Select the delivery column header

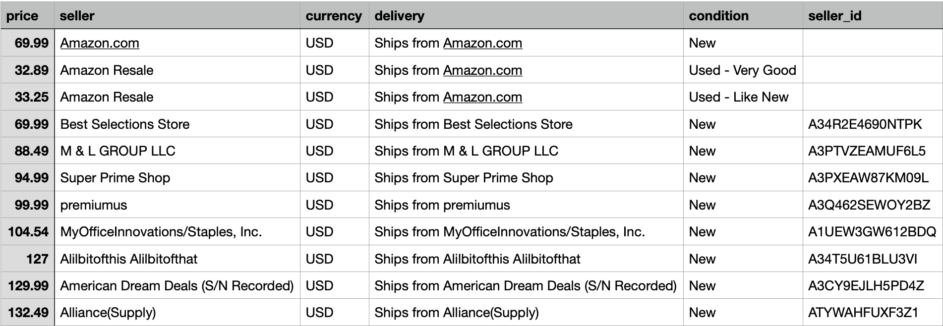pyautogui.click(x=526, y=15)
